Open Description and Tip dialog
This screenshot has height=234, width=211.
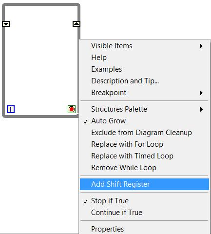pyautogui.click(x=144, y=81)
